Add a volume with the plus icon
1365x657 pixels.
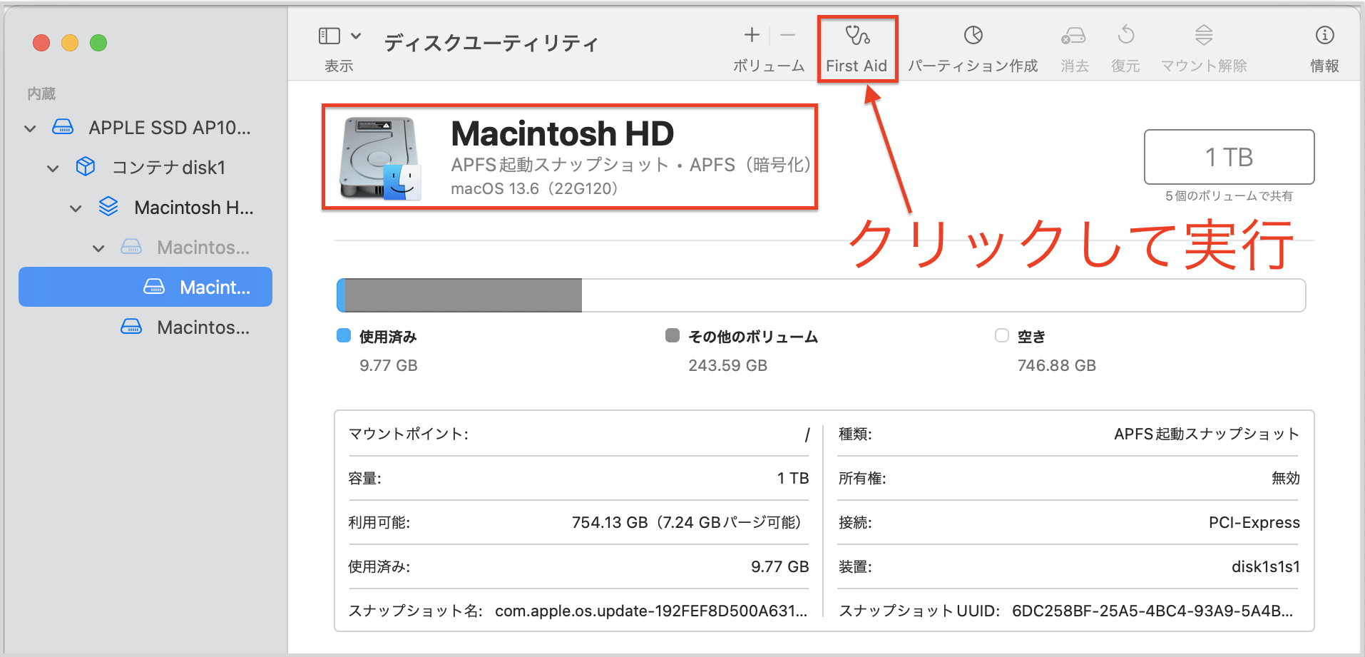pos(752,35)
